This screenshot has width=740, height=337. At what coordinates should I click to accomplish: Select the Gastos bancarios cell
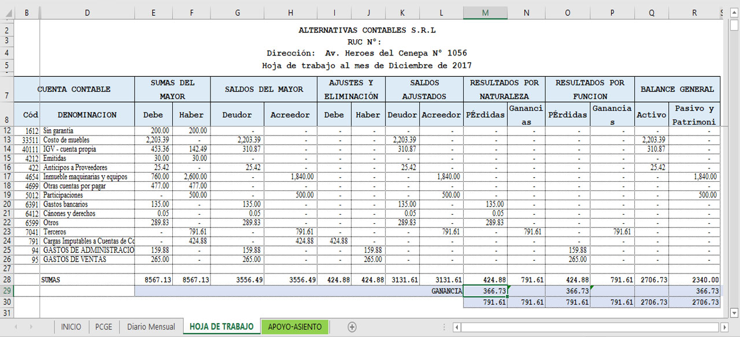(87, 204)
